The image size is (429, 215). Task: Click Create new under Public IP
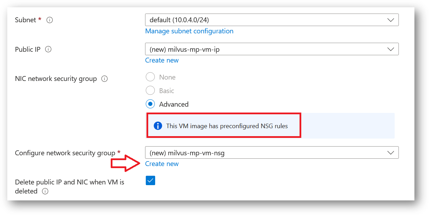pos(162,60)
